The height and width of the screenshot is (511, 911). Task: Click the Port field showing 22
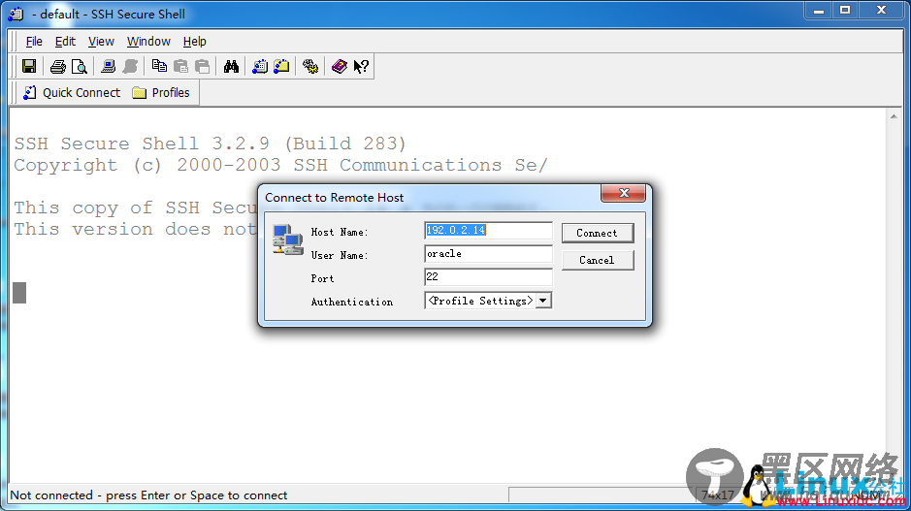coord(488,277)
